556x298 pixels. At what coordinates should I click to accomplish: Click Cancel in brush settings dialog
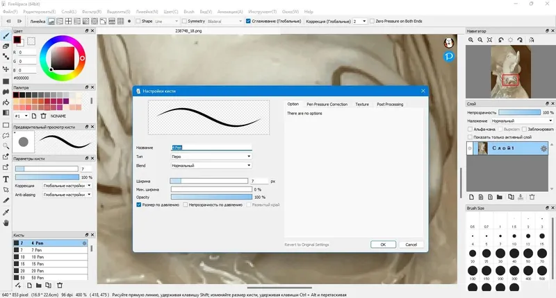pos(411,245)
